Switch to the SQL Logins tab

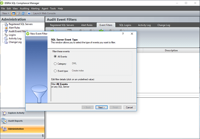point(125,25)
